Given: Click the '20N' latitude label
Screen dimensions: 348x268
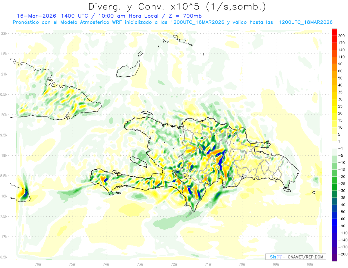Looking at the screenshot, I should [x=4, y=115].
